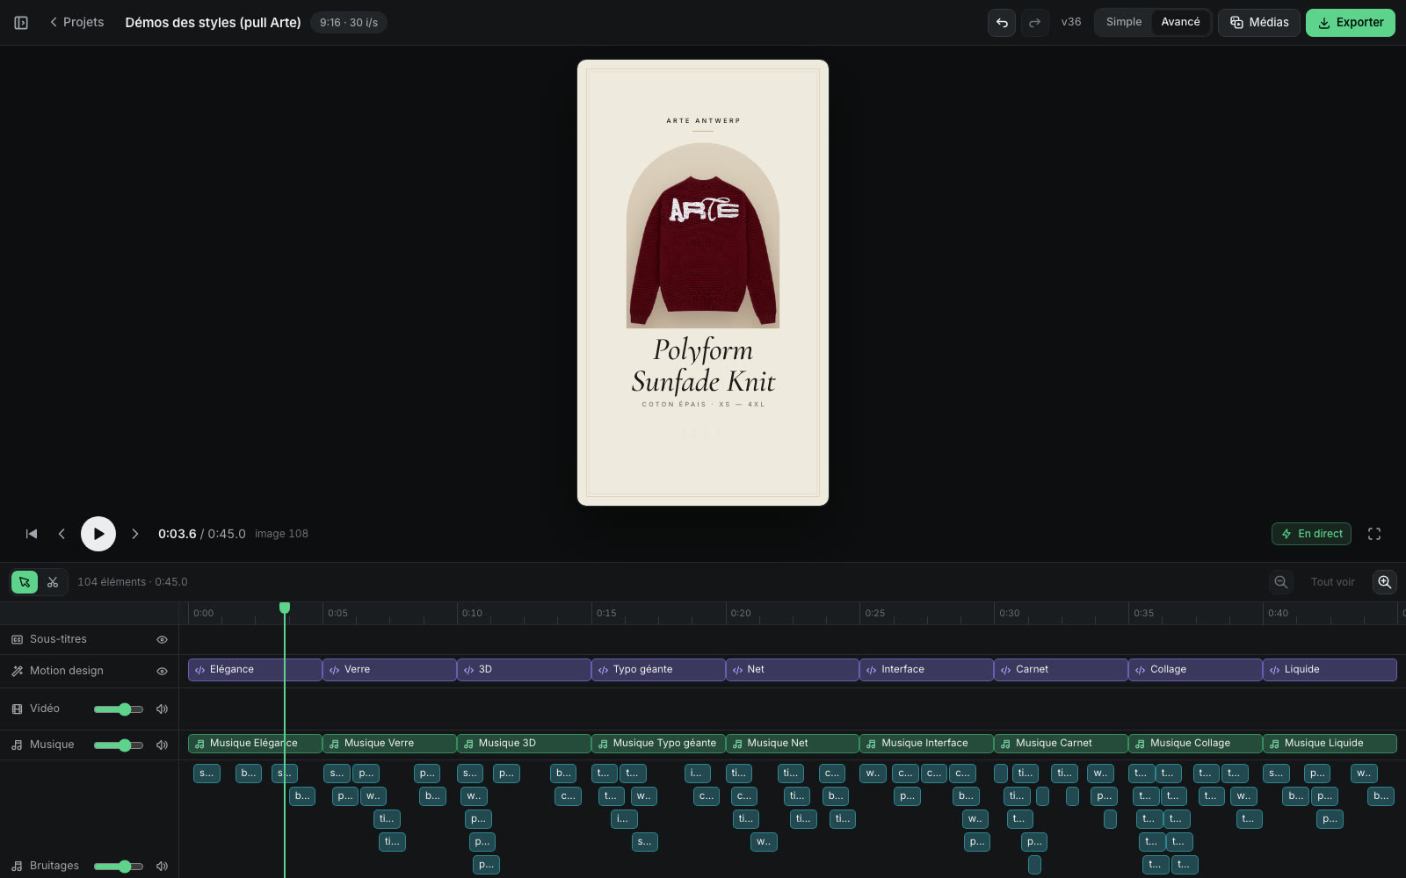Switch to Simple mode

(x=1124, y=23)
